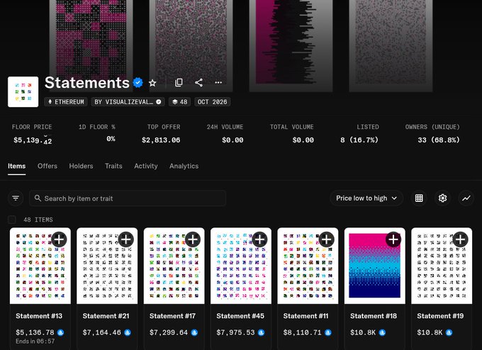Viewport: 482px width, 350px height.
Task: Add Statement #21 to cart with plus
Action: point(126,239)
